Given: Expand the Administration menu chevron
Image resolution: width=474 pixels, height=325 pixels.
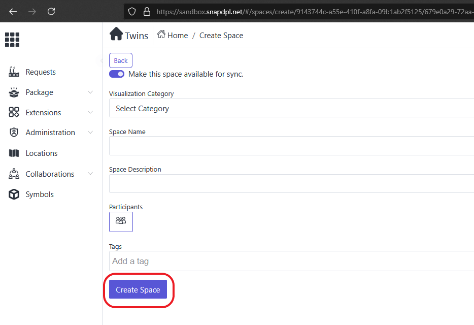Looking at the screenshot, I should pyautogui.click(x=90, y=132).
